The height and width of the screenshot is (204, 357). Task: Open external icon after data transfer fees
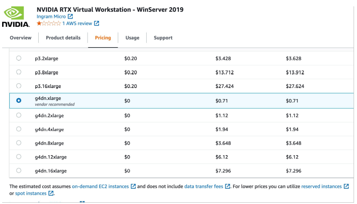pyautogui.click(x=227, y=186)
